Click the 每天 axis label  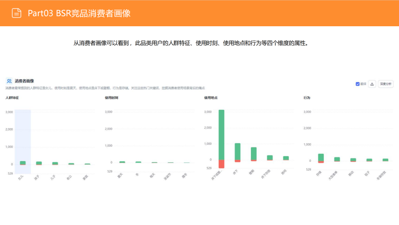point(153,175)
